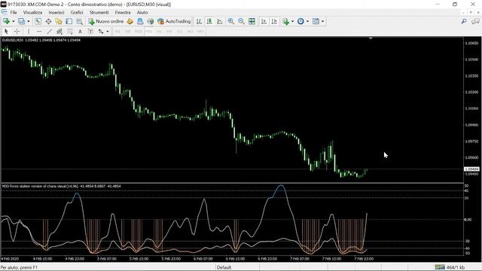Open a new chart with the green plus icon
The height and width of the screenshot is (271, 482).
(x=6, y=21)
